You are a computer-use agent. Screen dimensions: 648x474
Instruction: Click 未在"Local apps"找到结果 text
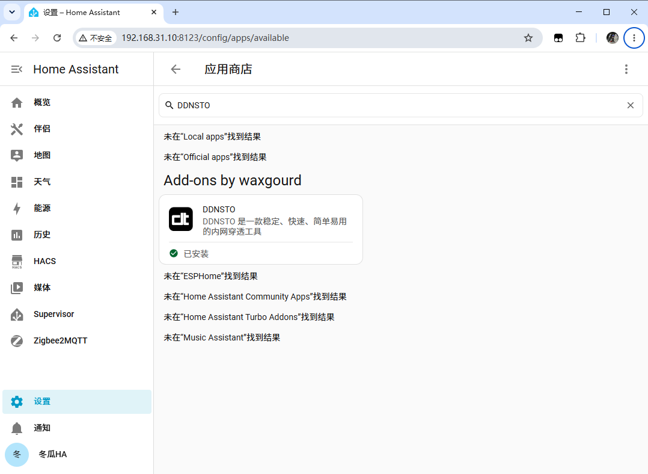coord(212,137)
